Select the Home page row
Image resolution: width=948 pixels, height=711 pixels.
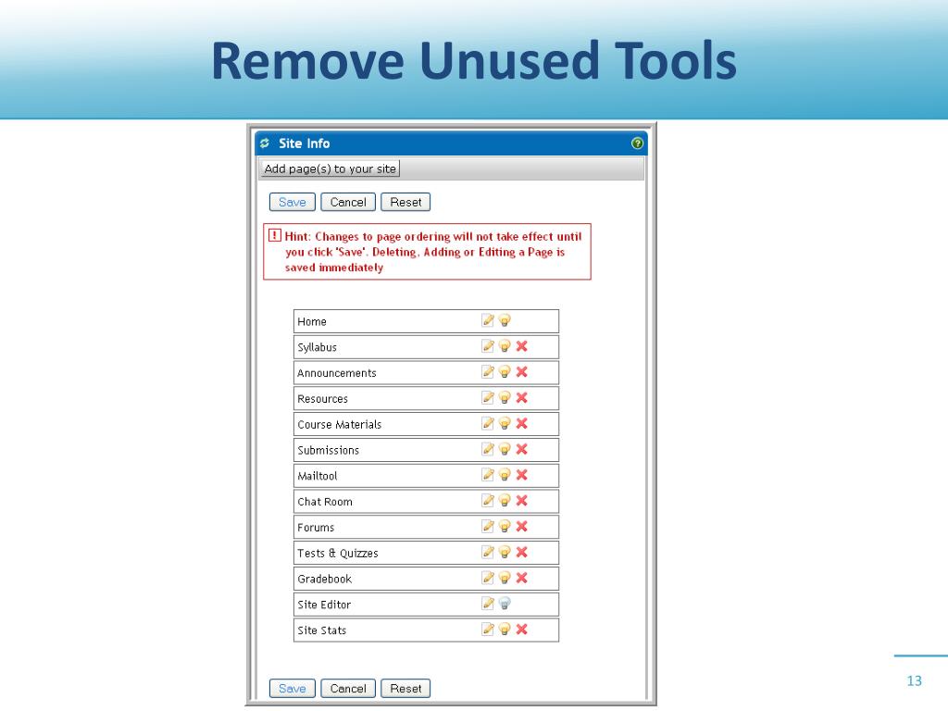coord(426,321)
